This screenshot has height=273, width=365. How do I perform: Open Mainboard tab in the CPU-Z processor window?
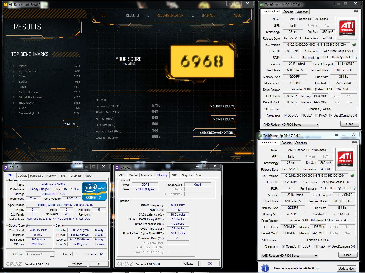click(37, 176)
